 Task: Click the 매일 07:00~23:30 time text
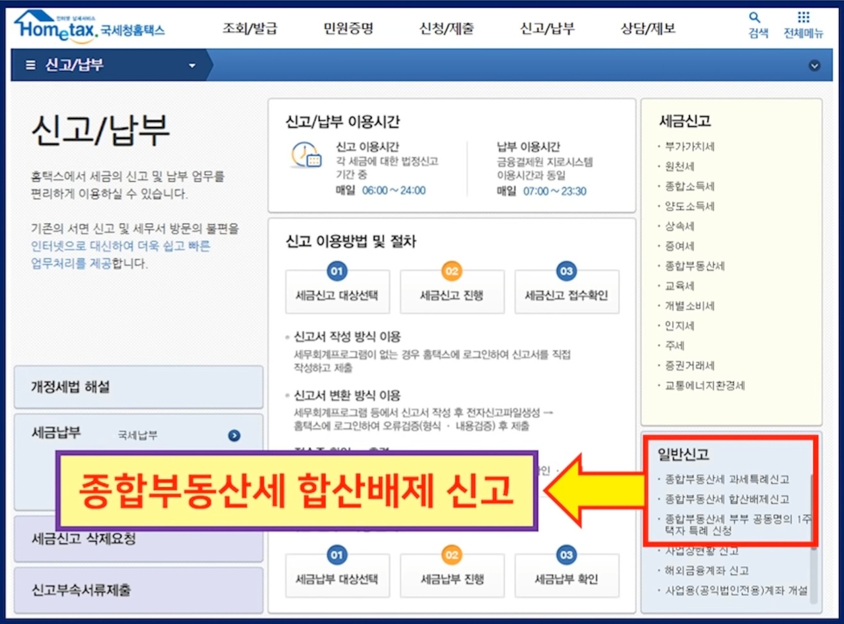tap(541, 191)
